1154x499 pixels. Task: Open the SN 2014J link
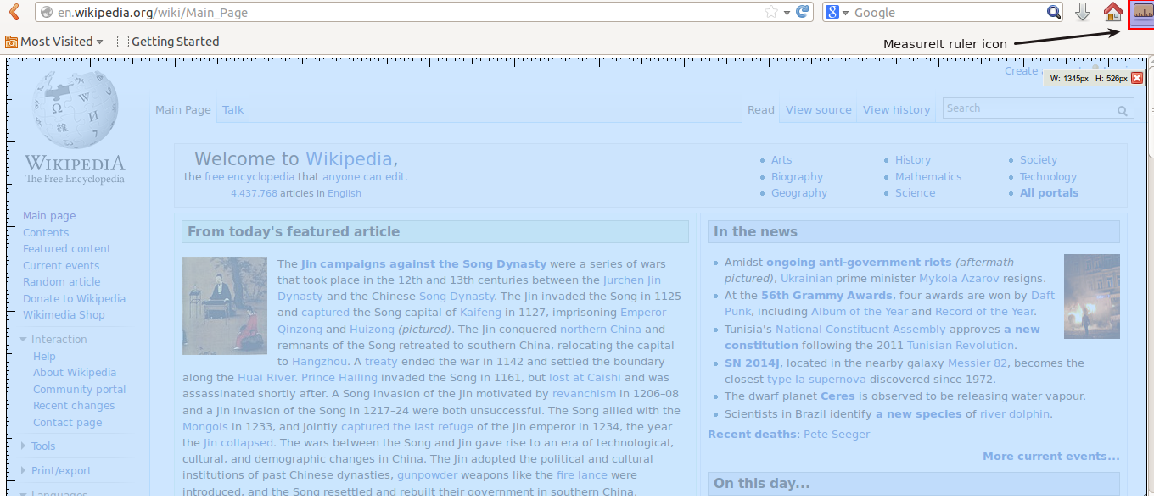pyautogui.click(x=753, y=363)
